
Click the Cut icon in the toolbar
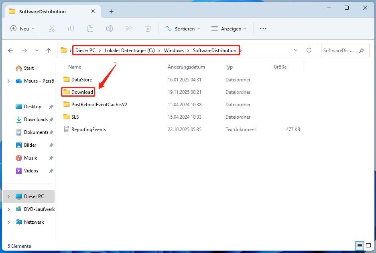[51, 28]
